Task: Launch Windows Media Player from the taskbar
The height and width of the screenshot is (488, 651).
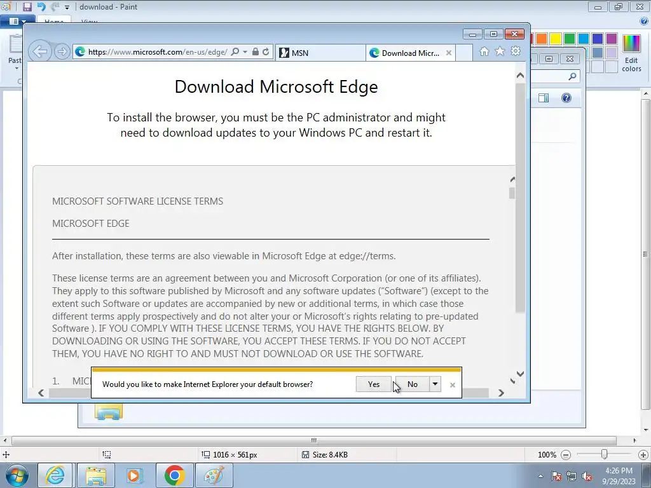Action: tap(134, 475)
